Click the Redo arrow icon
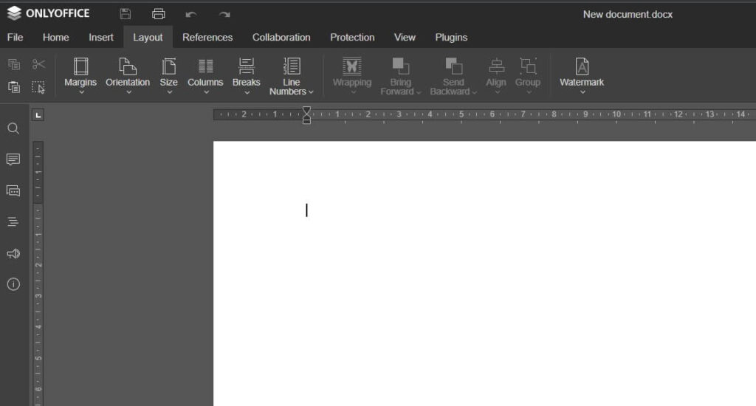756x406 pixels. [x=224, y=14]
